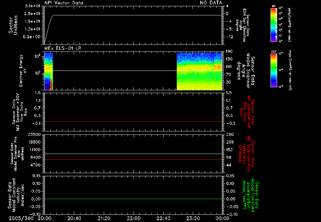This screenshot has height=222, width=321.
Task: Click the "190" scanner angle tick label
Action: 230,51
